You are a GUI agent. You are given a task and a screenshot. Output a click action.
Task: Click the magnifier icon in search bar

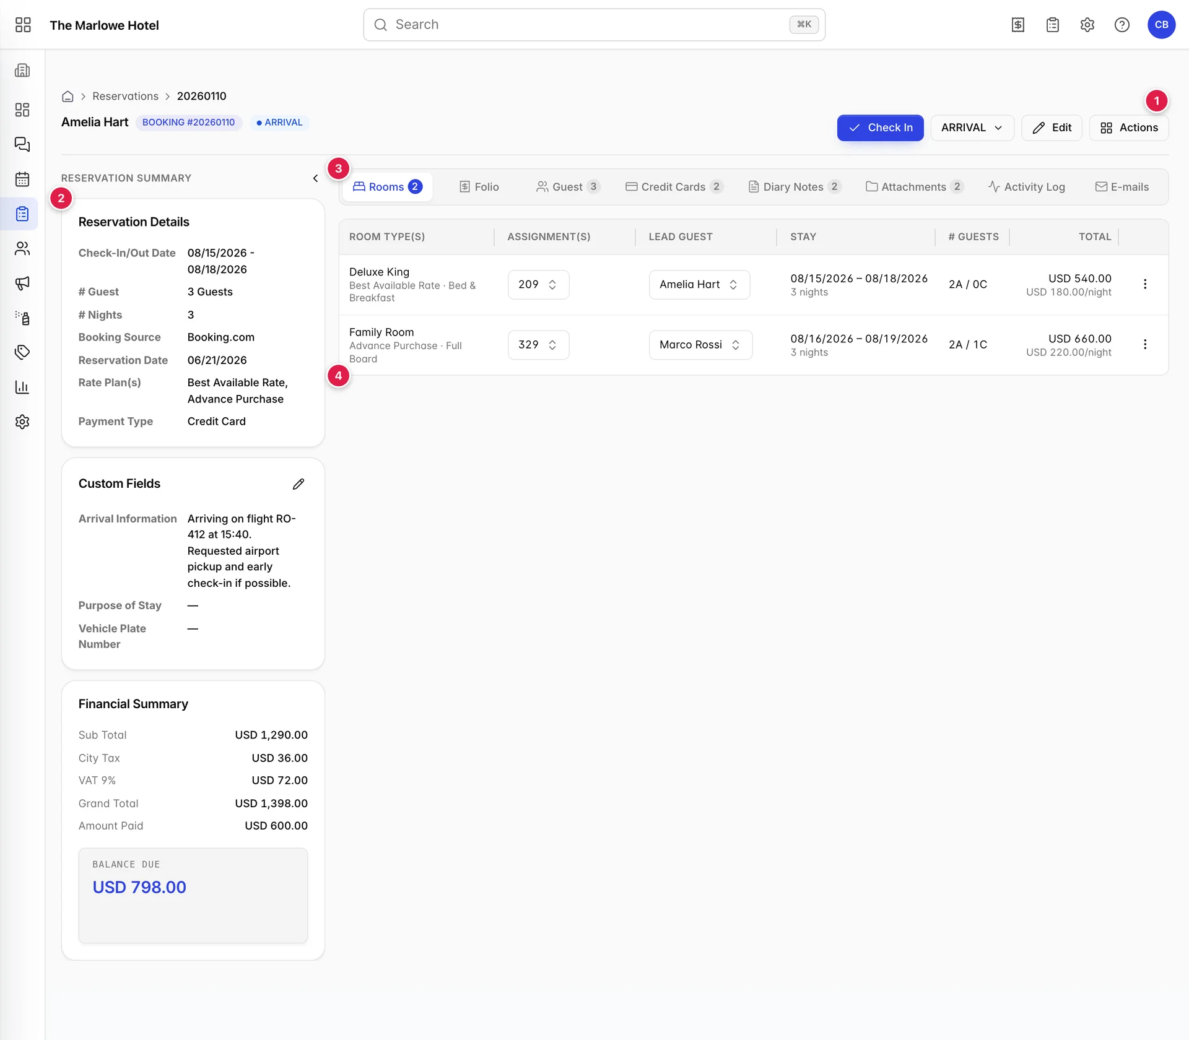pos(381,25)
